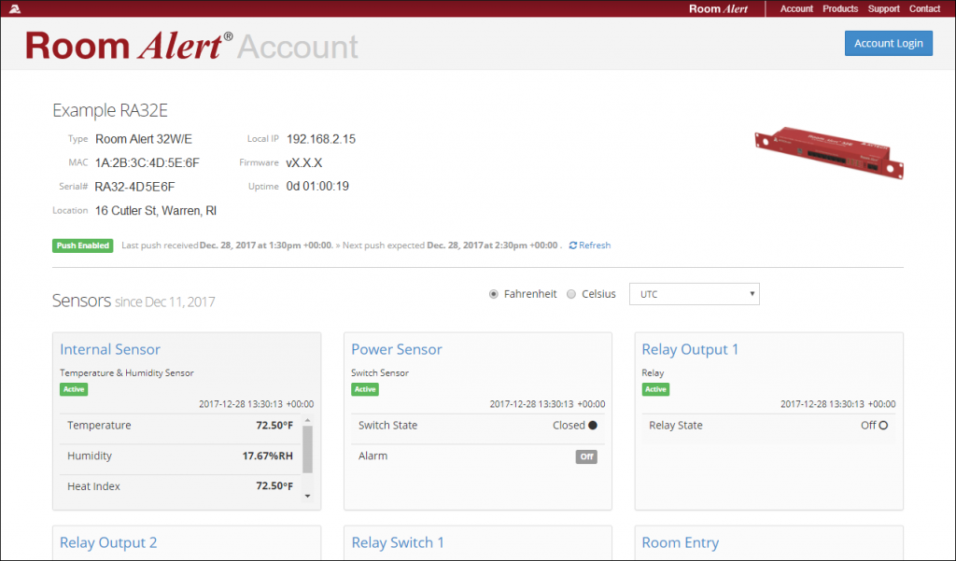Click the Room Alert logo in top bar
The height and width of the screenshot is (561, 956).
(718, 9)
